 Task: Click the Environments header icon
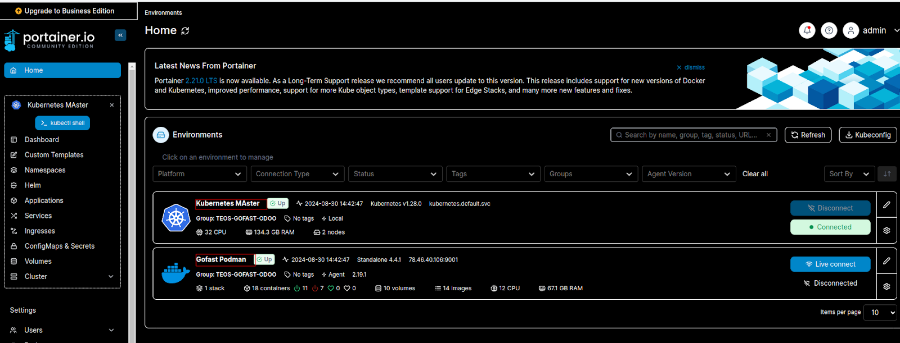(161, 135)
